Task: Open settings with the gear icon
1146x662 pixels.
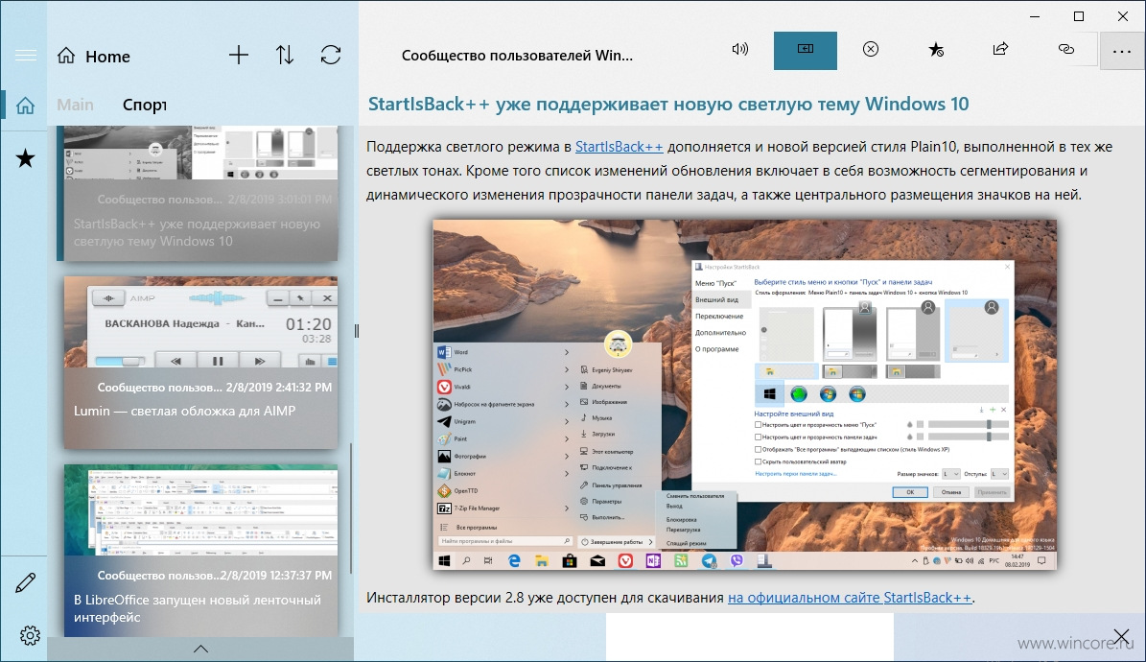Action: point(30,635)
